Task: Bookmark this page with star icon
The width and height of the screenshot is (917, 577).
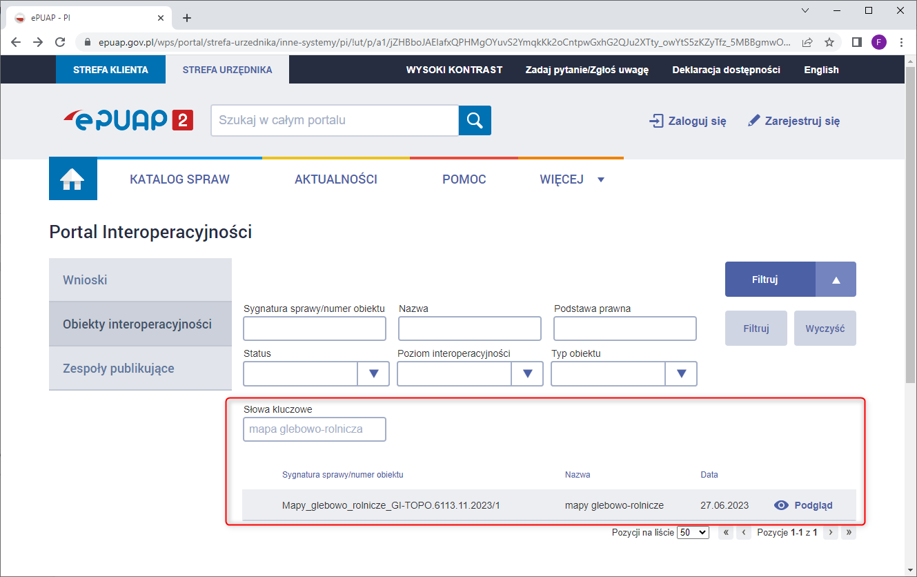Action: click(x=829, y=42)
